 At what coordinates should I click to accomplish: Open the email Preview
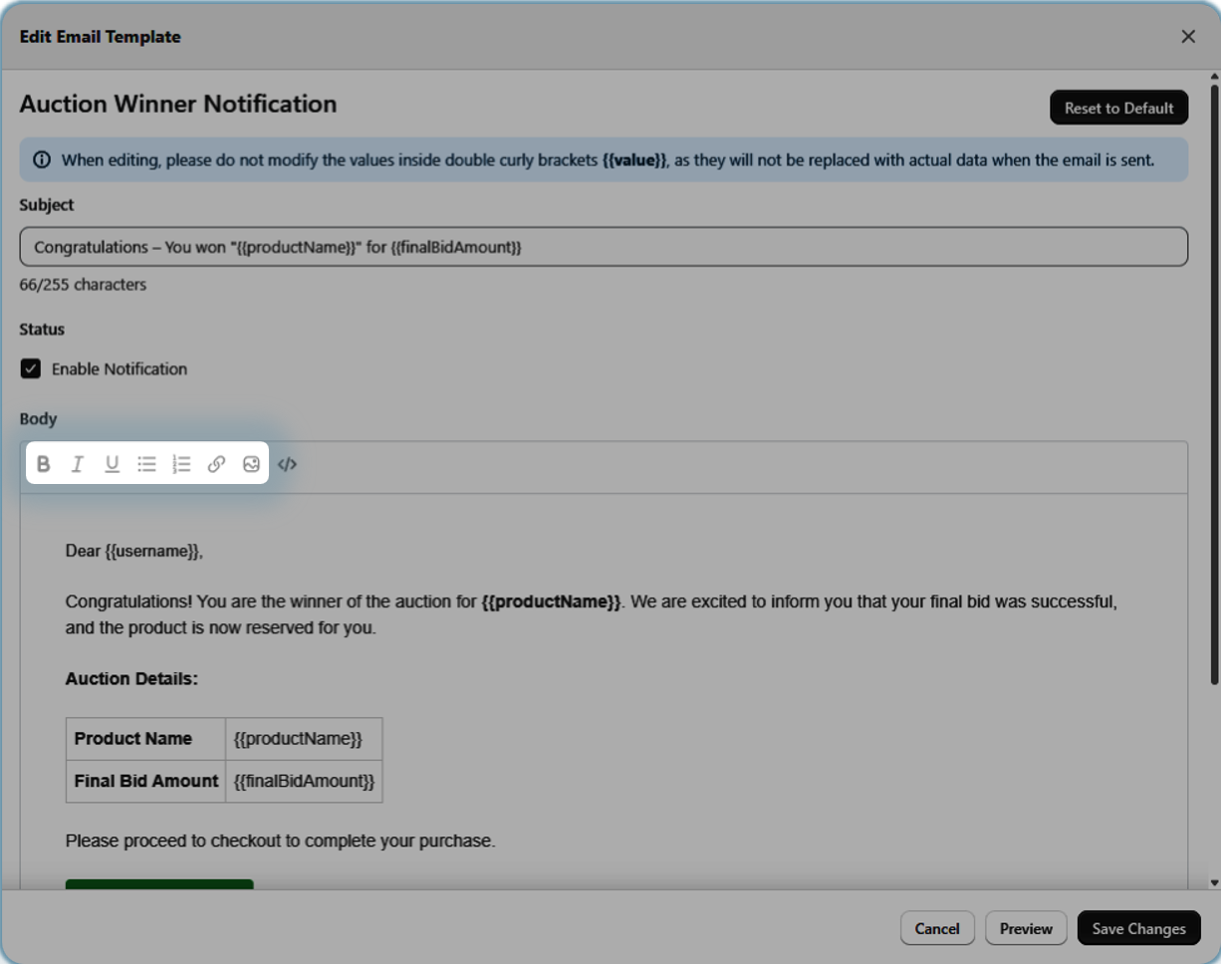coord(1026,928)
